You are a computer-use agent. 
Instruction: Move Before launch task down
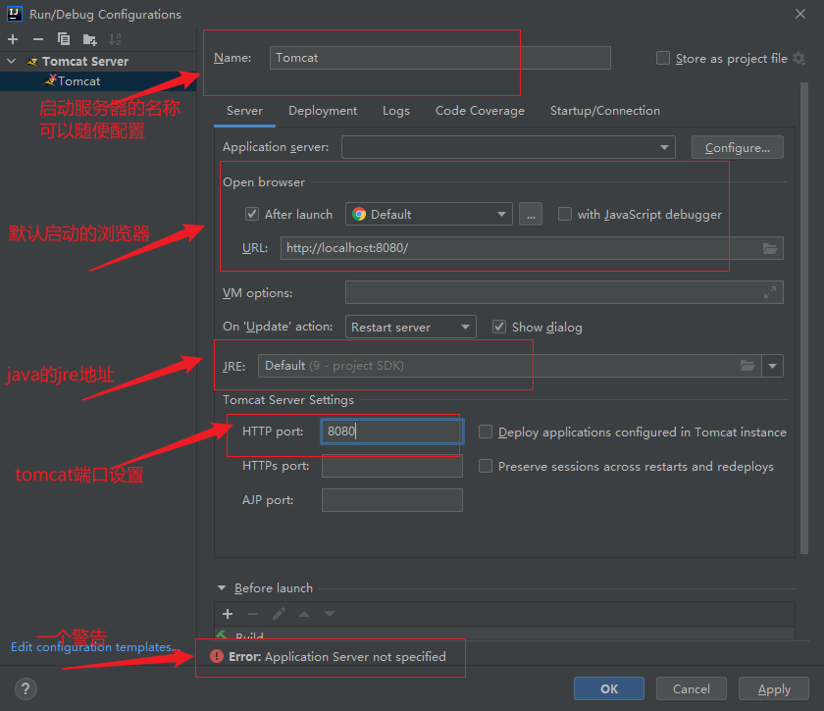click(x=330, y=614)
